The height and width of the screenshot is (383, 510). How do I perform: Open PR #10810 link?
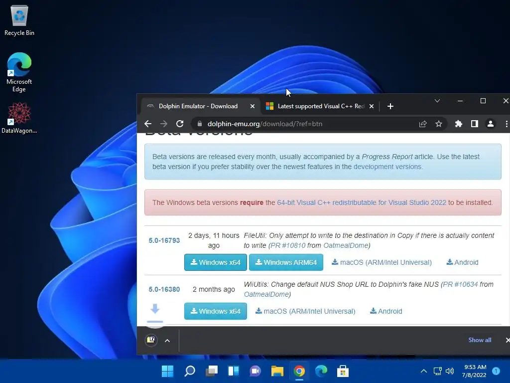pos(288,245)
